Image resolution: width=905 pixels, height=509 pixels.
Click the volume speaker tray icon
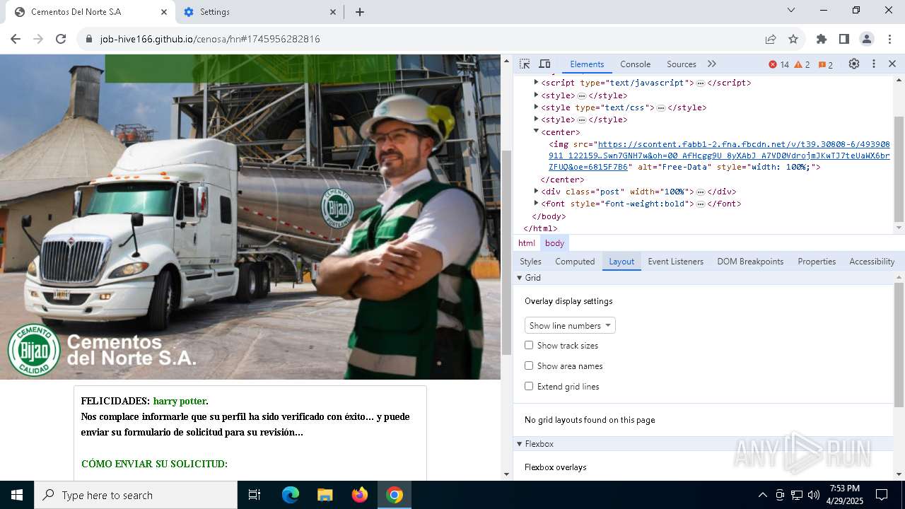tap(814, 495)
